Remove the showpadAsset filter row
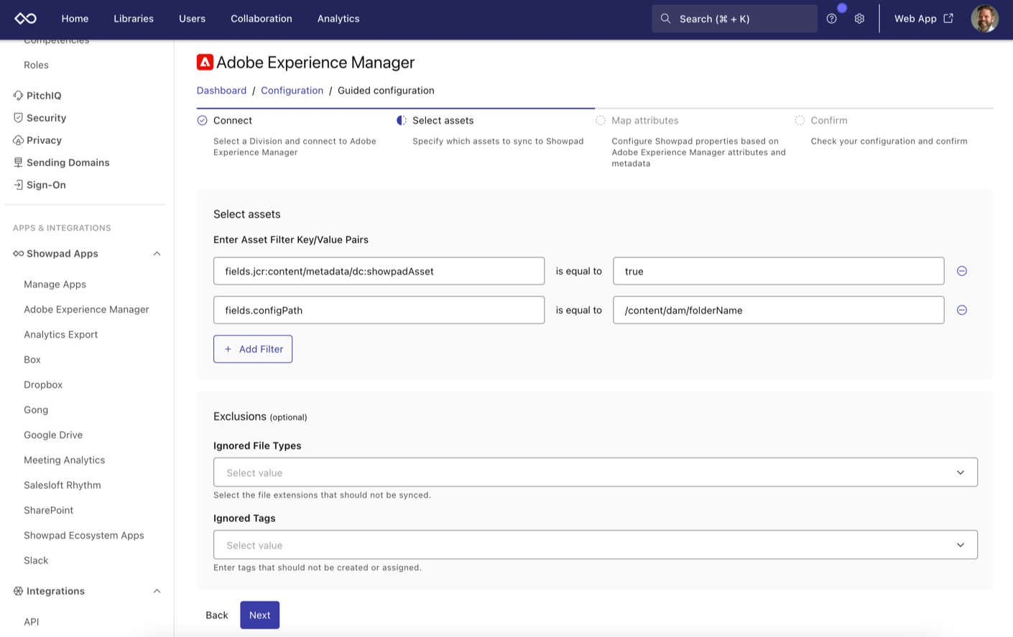Screen dimensions: 1013x637 (x=962, y=271)
